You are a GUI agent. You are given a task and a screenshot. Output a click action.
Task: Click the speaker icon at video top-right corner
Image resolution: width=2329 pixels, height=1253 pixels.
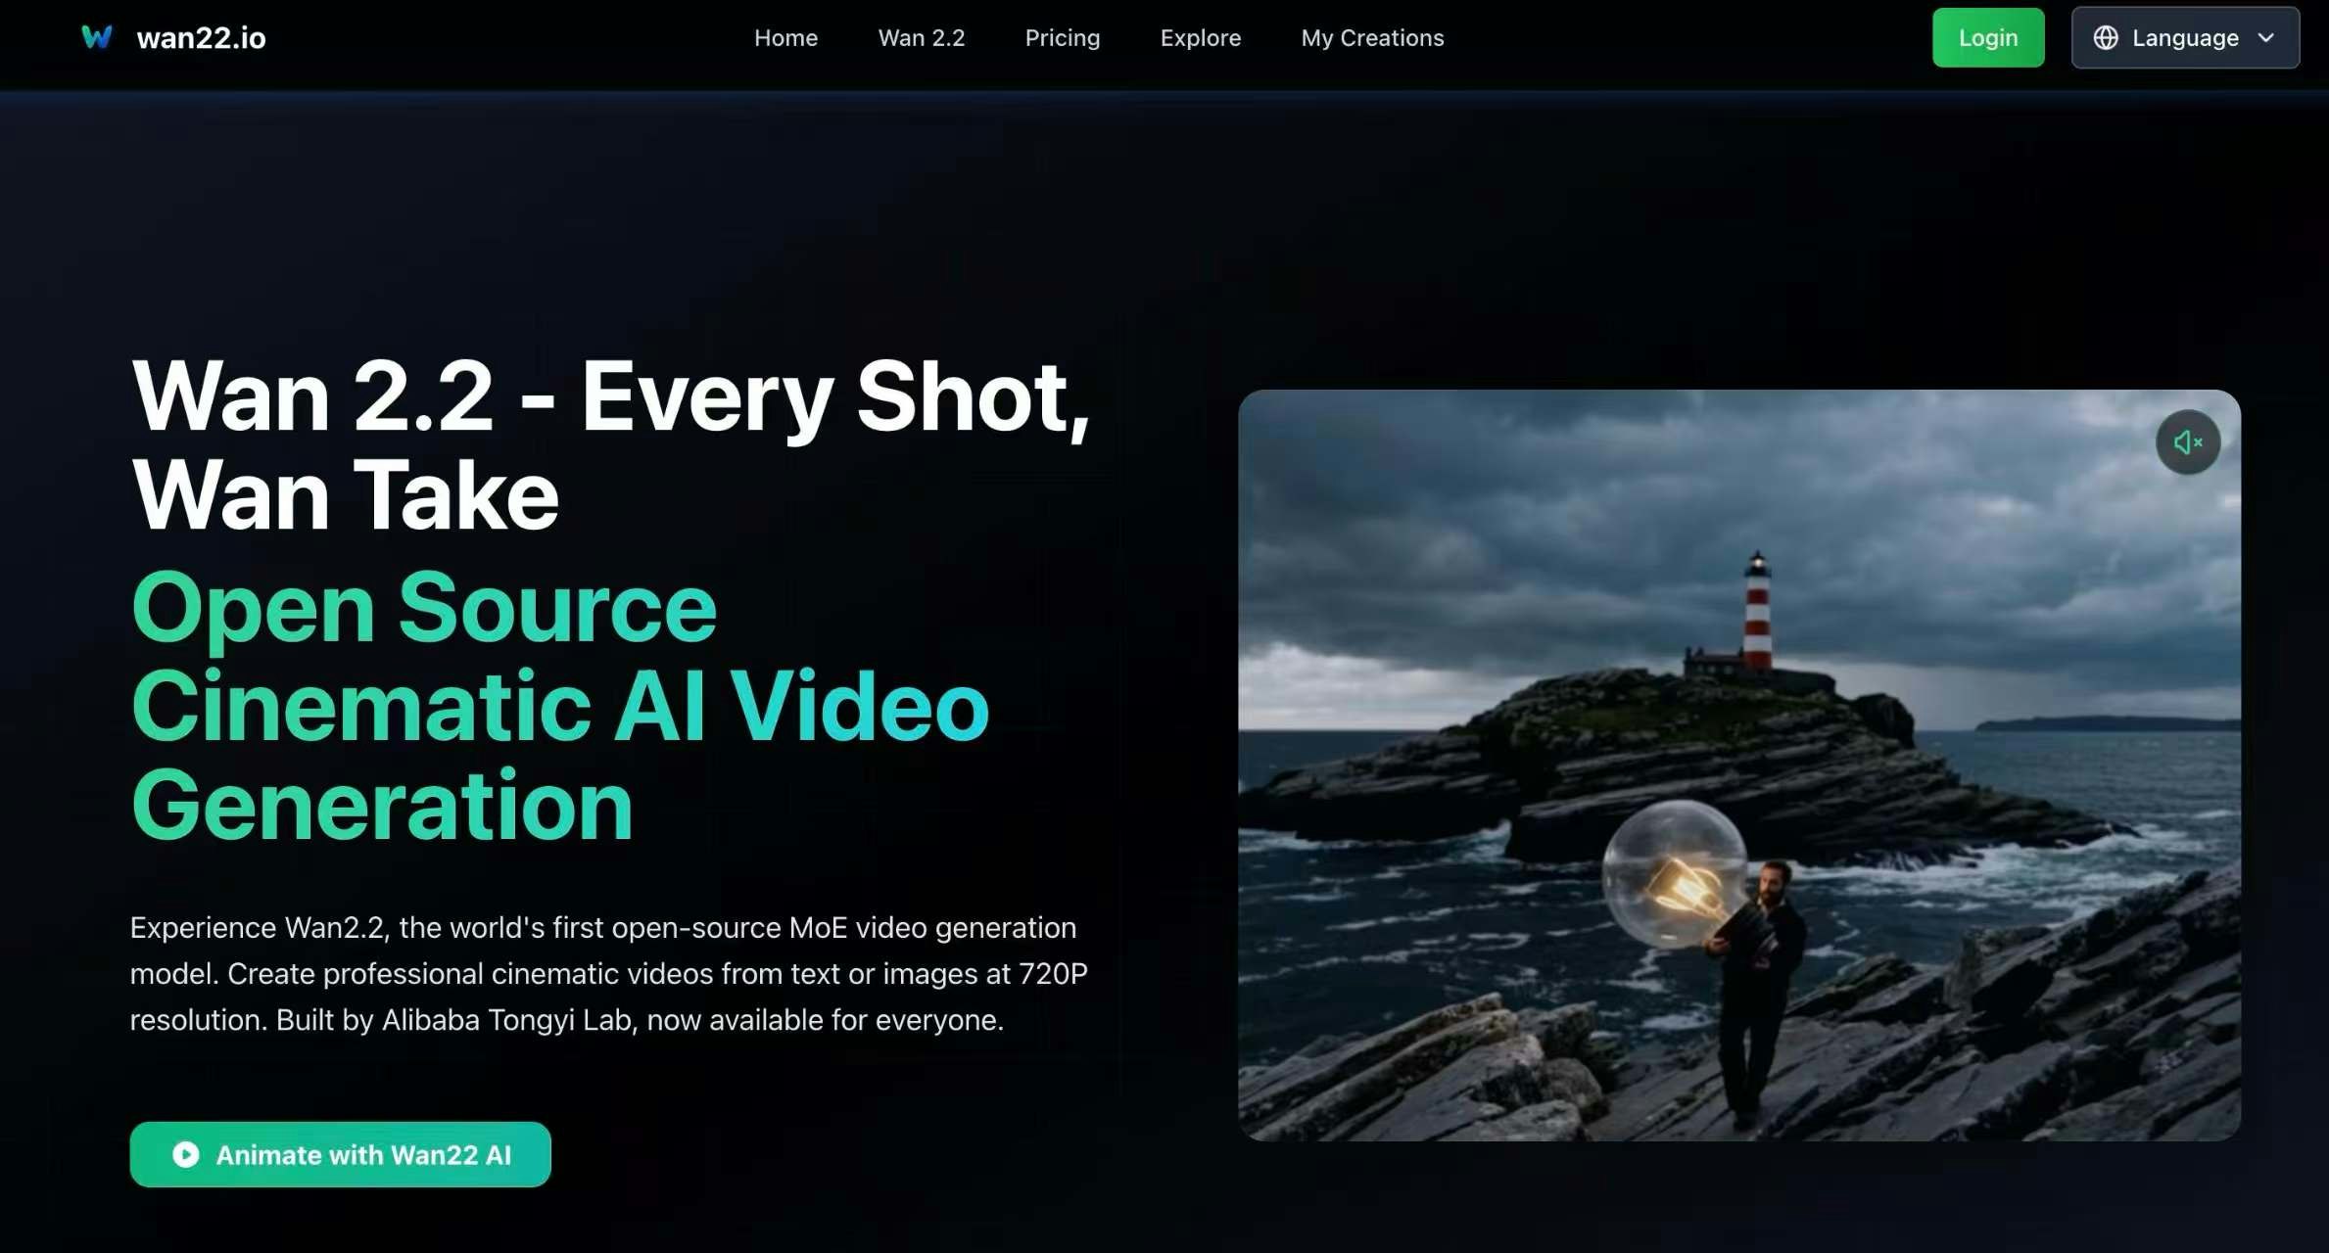click(x=2187, y=441)
